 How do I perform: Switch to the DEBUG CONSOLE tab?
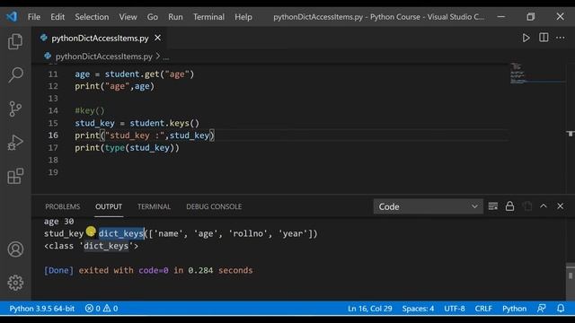point(214,206)
